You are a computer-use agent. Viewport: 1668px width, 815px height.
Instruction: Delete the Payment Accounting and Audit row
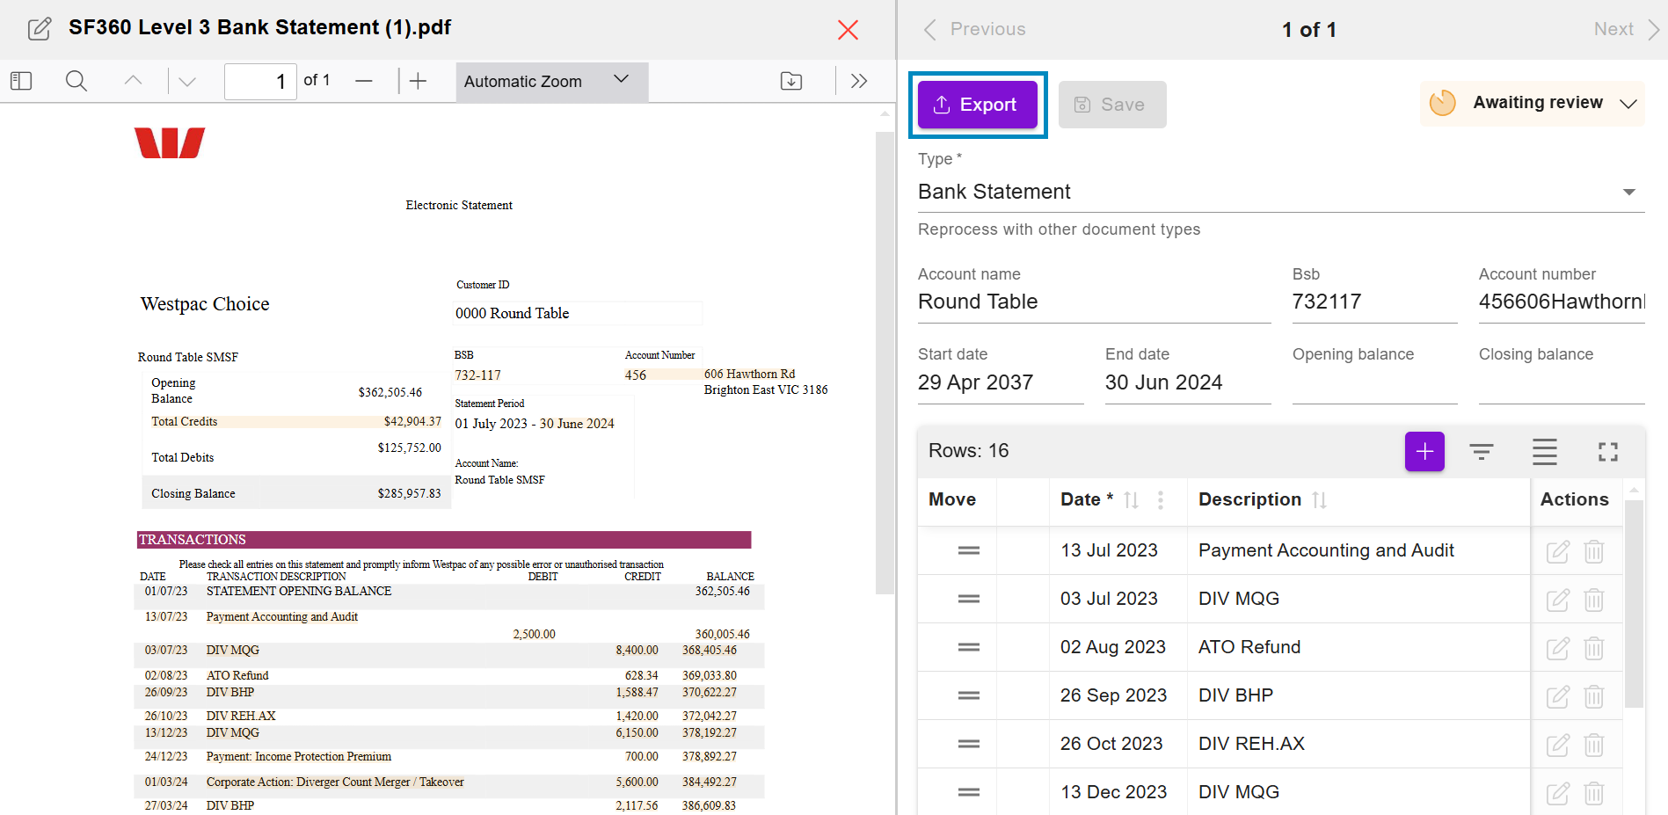pyautogui.click(x=1594, y=551)
